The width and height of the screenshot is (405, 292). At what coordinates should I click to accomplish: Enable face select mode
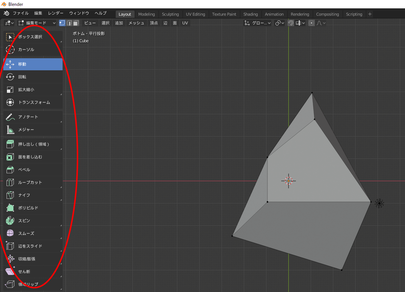point(76,23)
